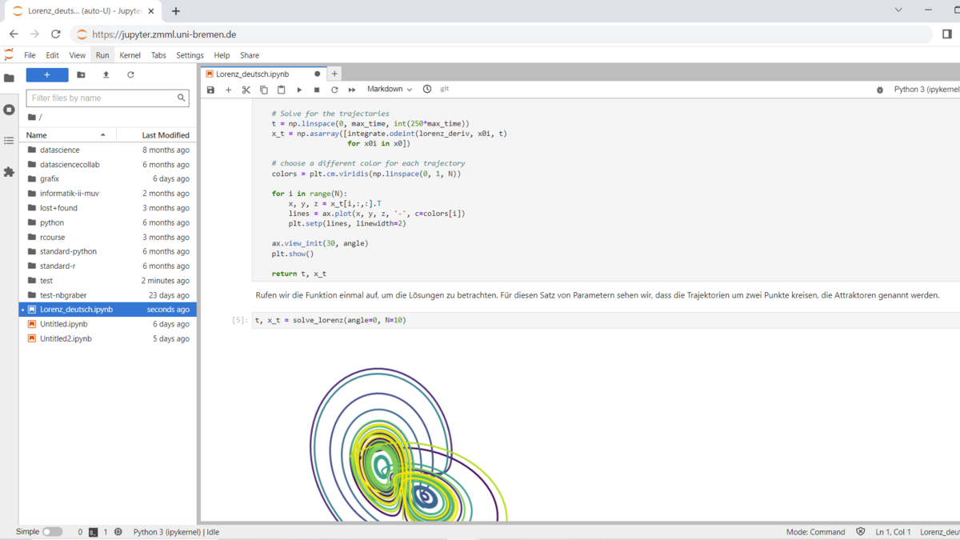Open the running terminals and kernels panel

pyautogui.click(x=9, y=110)
